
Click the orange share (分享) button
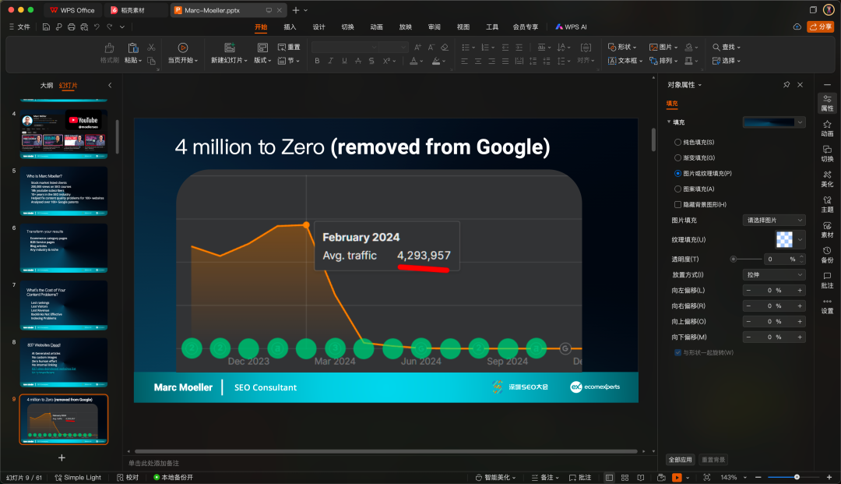821,26
